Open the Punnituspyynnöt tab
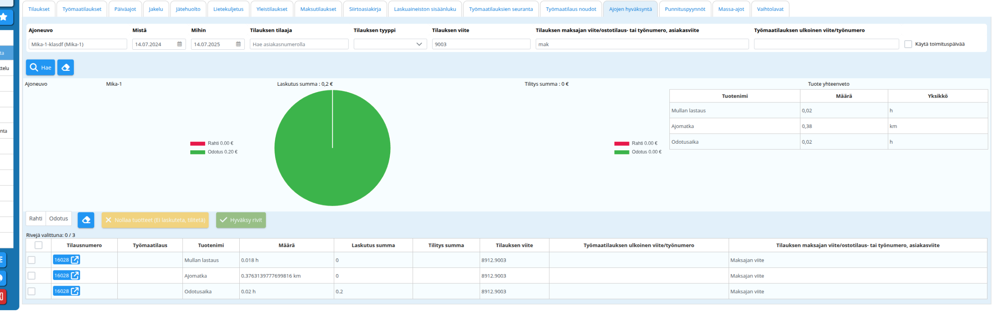The width and height of the screenshot is (992, 311). (x=685, y=9)
